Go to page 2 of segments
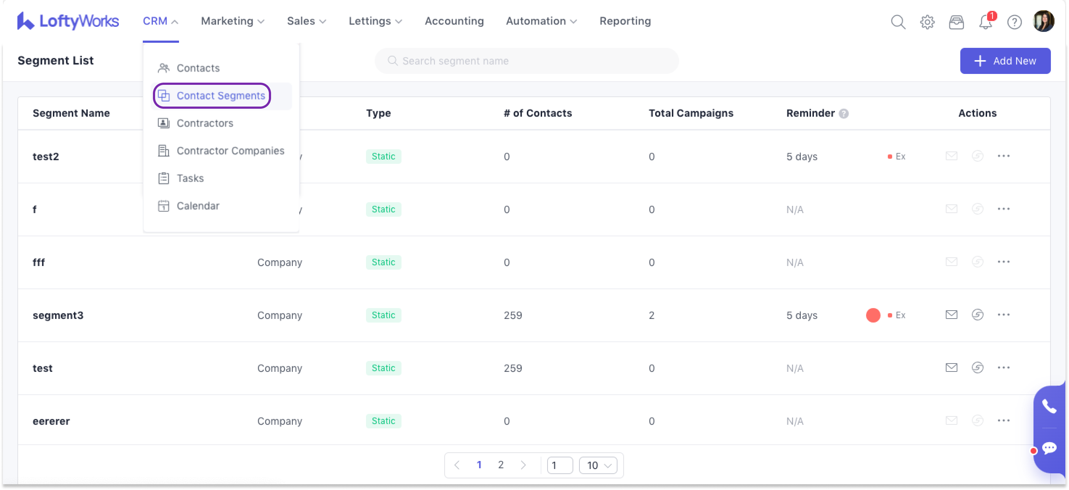This screenshot has height=490, width=1069. point(500,465)
